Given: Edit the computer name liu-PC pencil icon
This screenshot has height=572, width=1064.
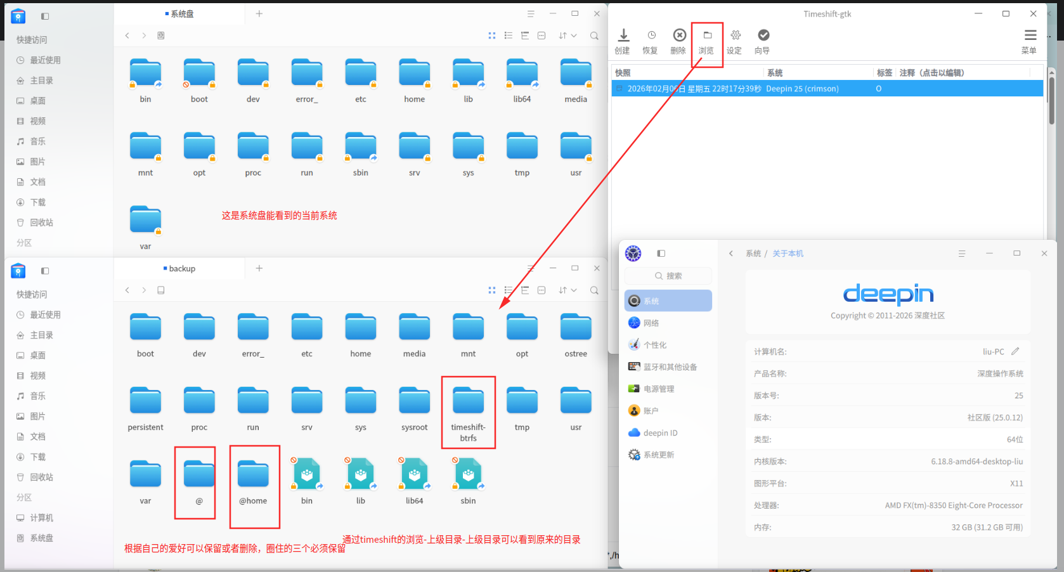Looking at the screenshot, I should click(x=1015, y=351).
